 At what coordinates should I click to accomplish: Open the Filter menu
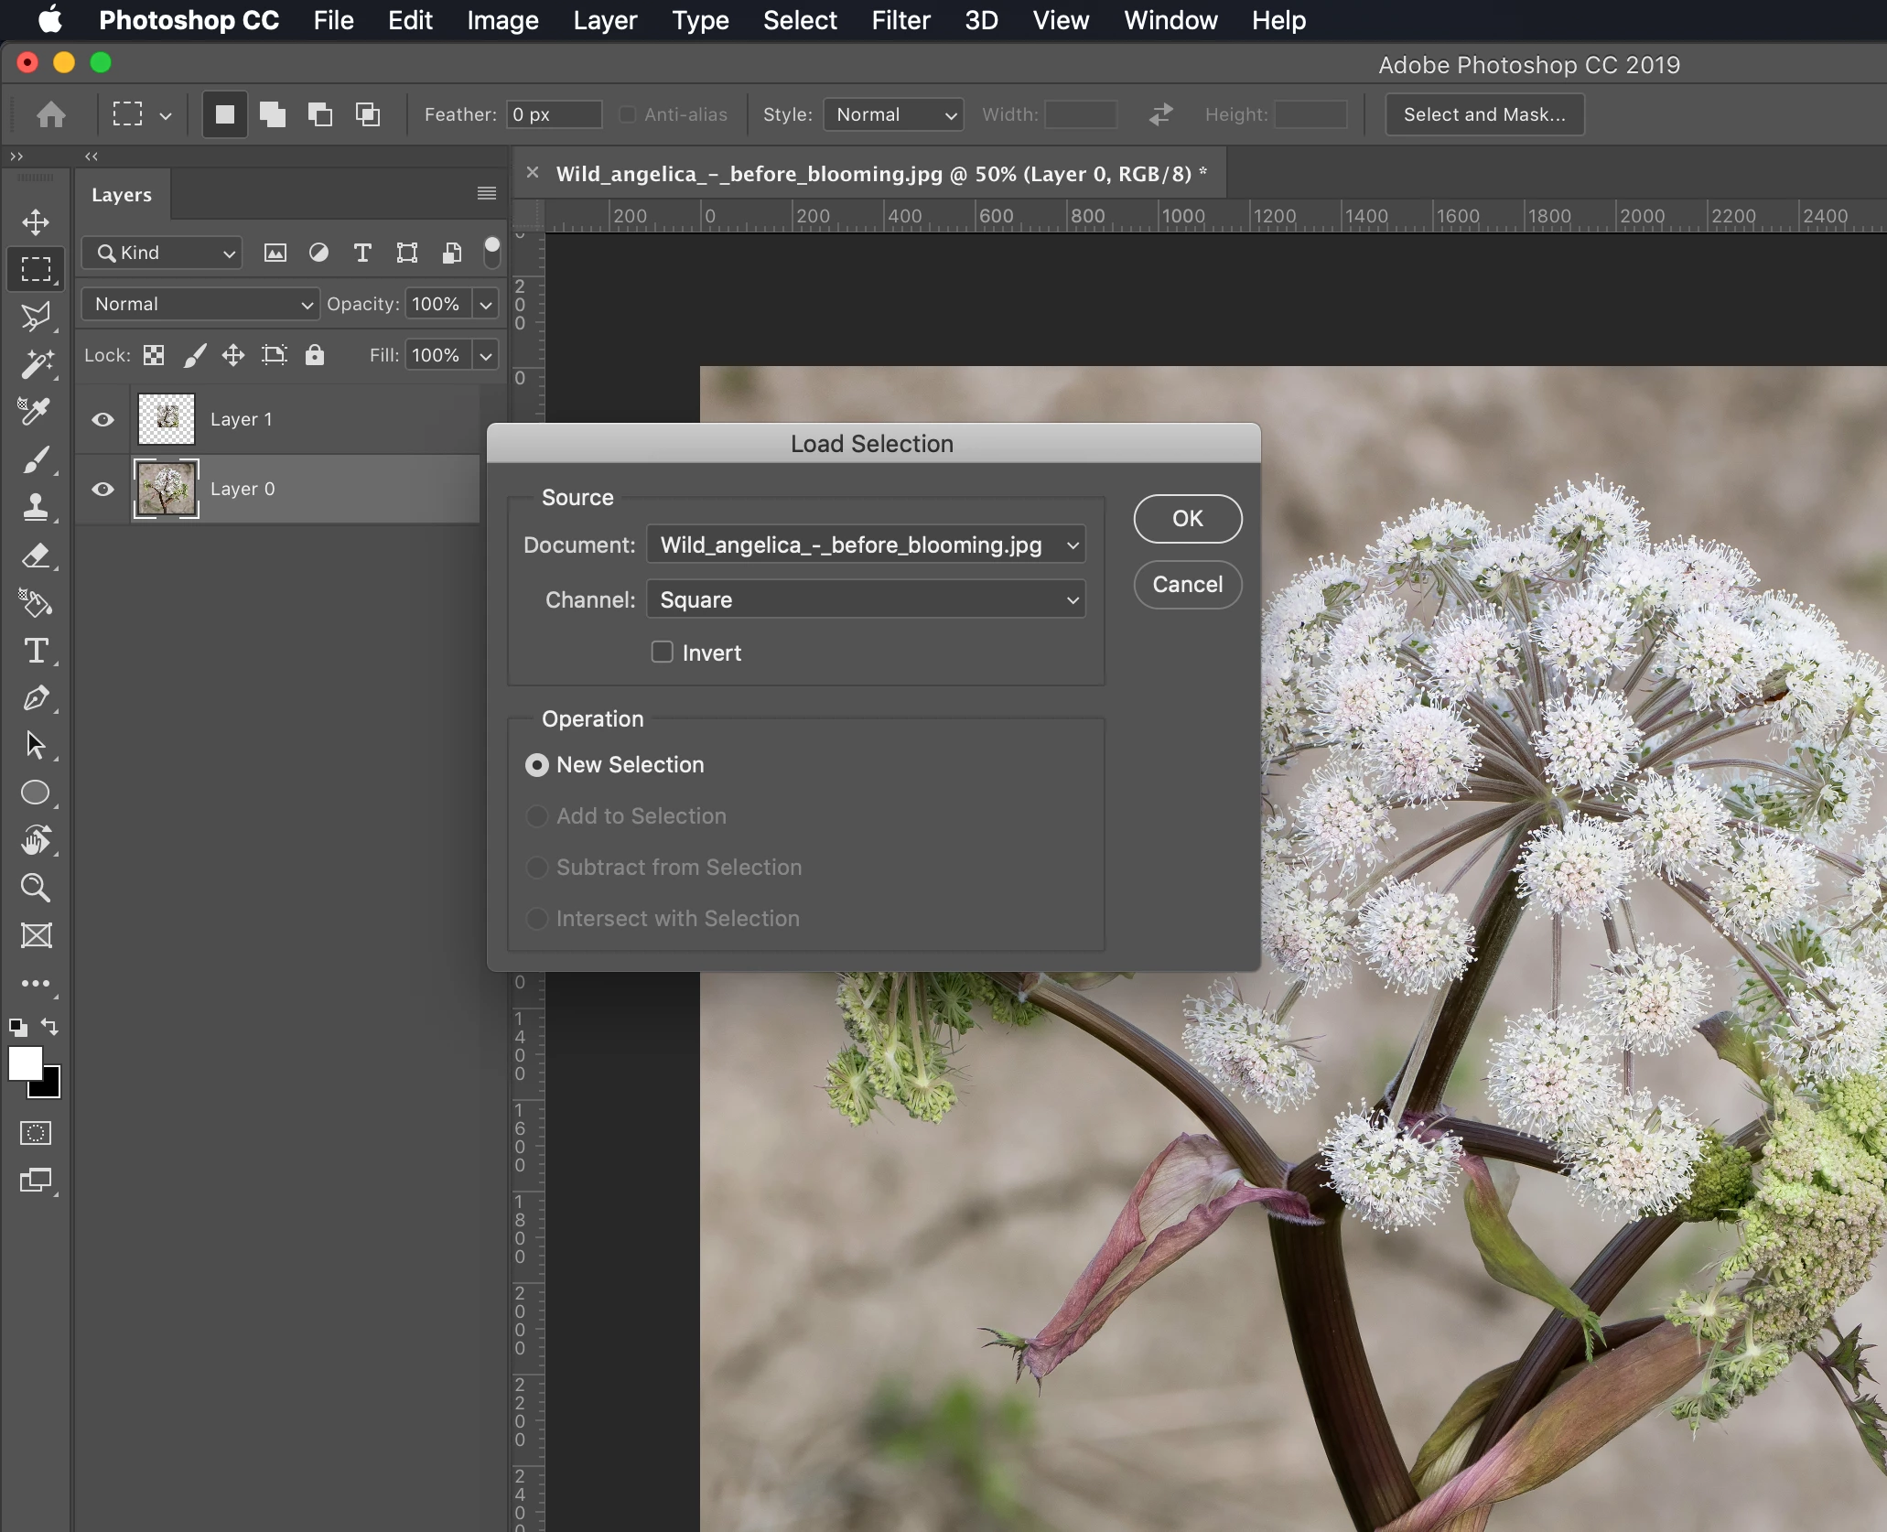point(900,20)
